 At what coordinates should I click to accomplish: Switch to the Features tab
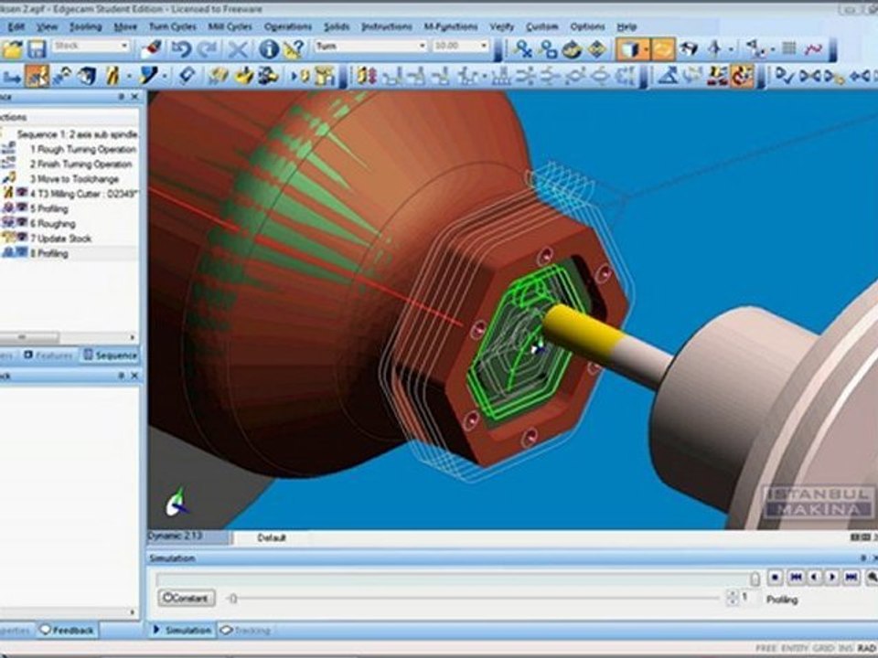click(48, 356)
